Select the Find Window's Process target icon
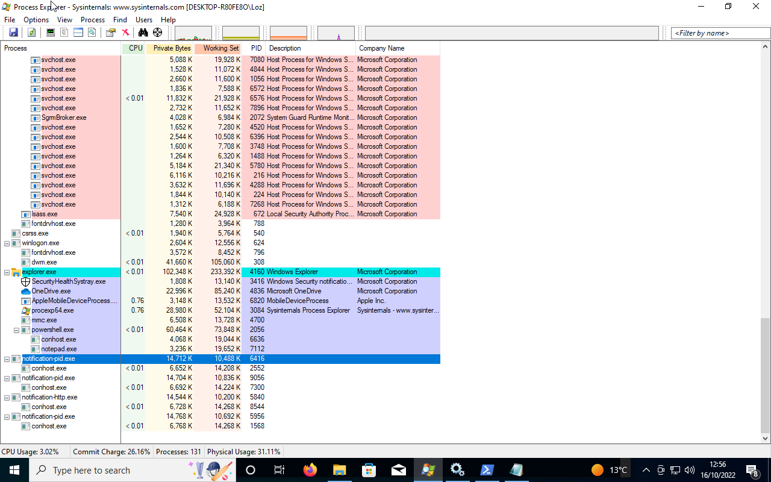This screenshot has width=771, height=482. pos(157,32)
